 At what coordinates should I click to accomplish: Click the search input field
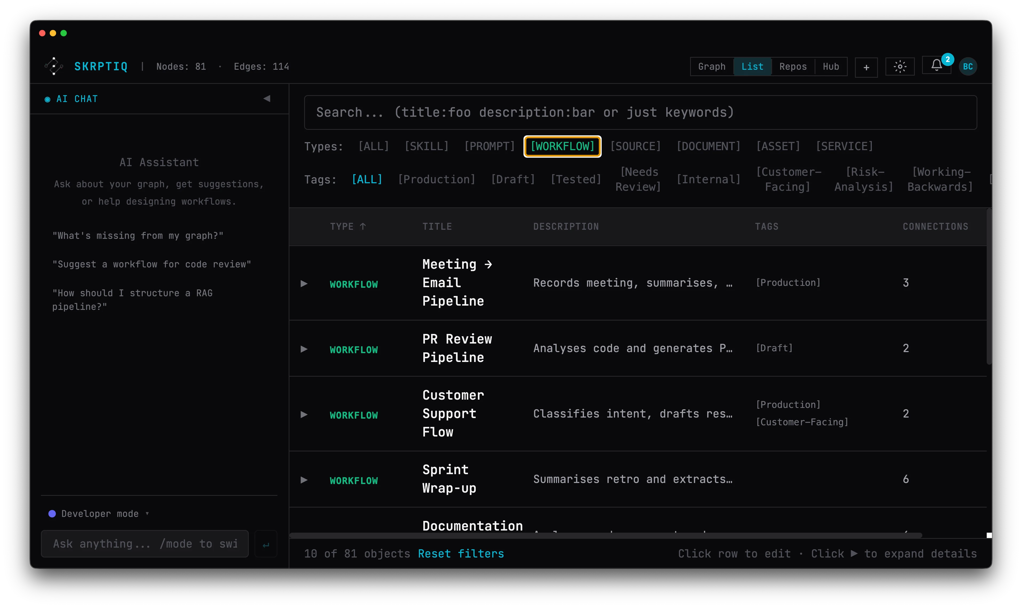[x=639, y=112]
